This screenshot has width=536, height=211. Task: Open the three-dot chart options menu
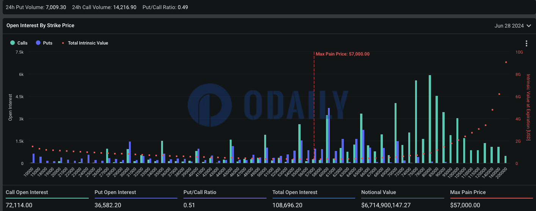pos(526,43)
